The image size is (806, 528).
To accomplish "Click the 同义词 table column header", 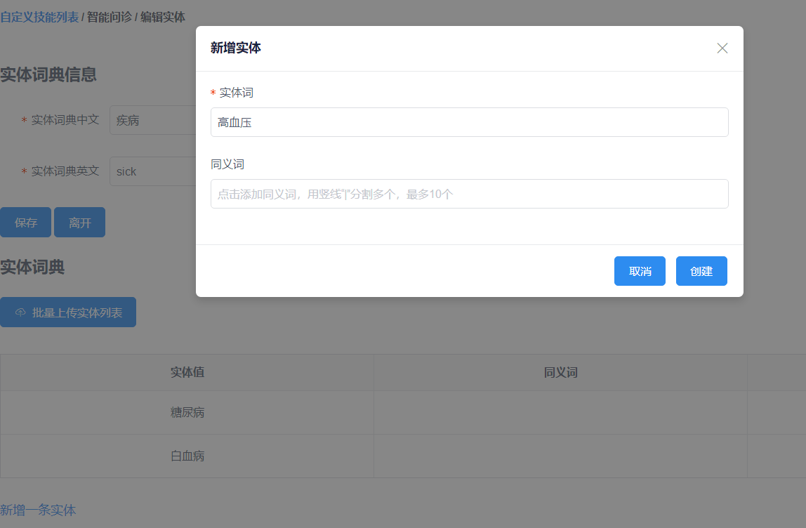I will click(x=560, y=373).
